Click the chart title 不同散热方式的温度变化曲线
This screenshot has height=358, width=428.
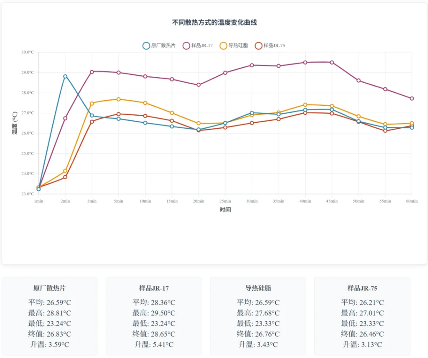[x=214, y=23]
